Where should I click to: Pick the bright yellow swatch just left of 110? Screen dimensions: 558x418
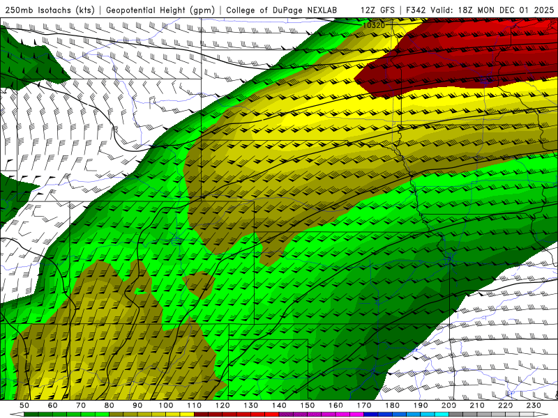(187, 415)
